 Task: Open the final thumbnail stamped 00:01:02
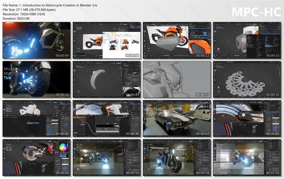(x=247, y=158)
